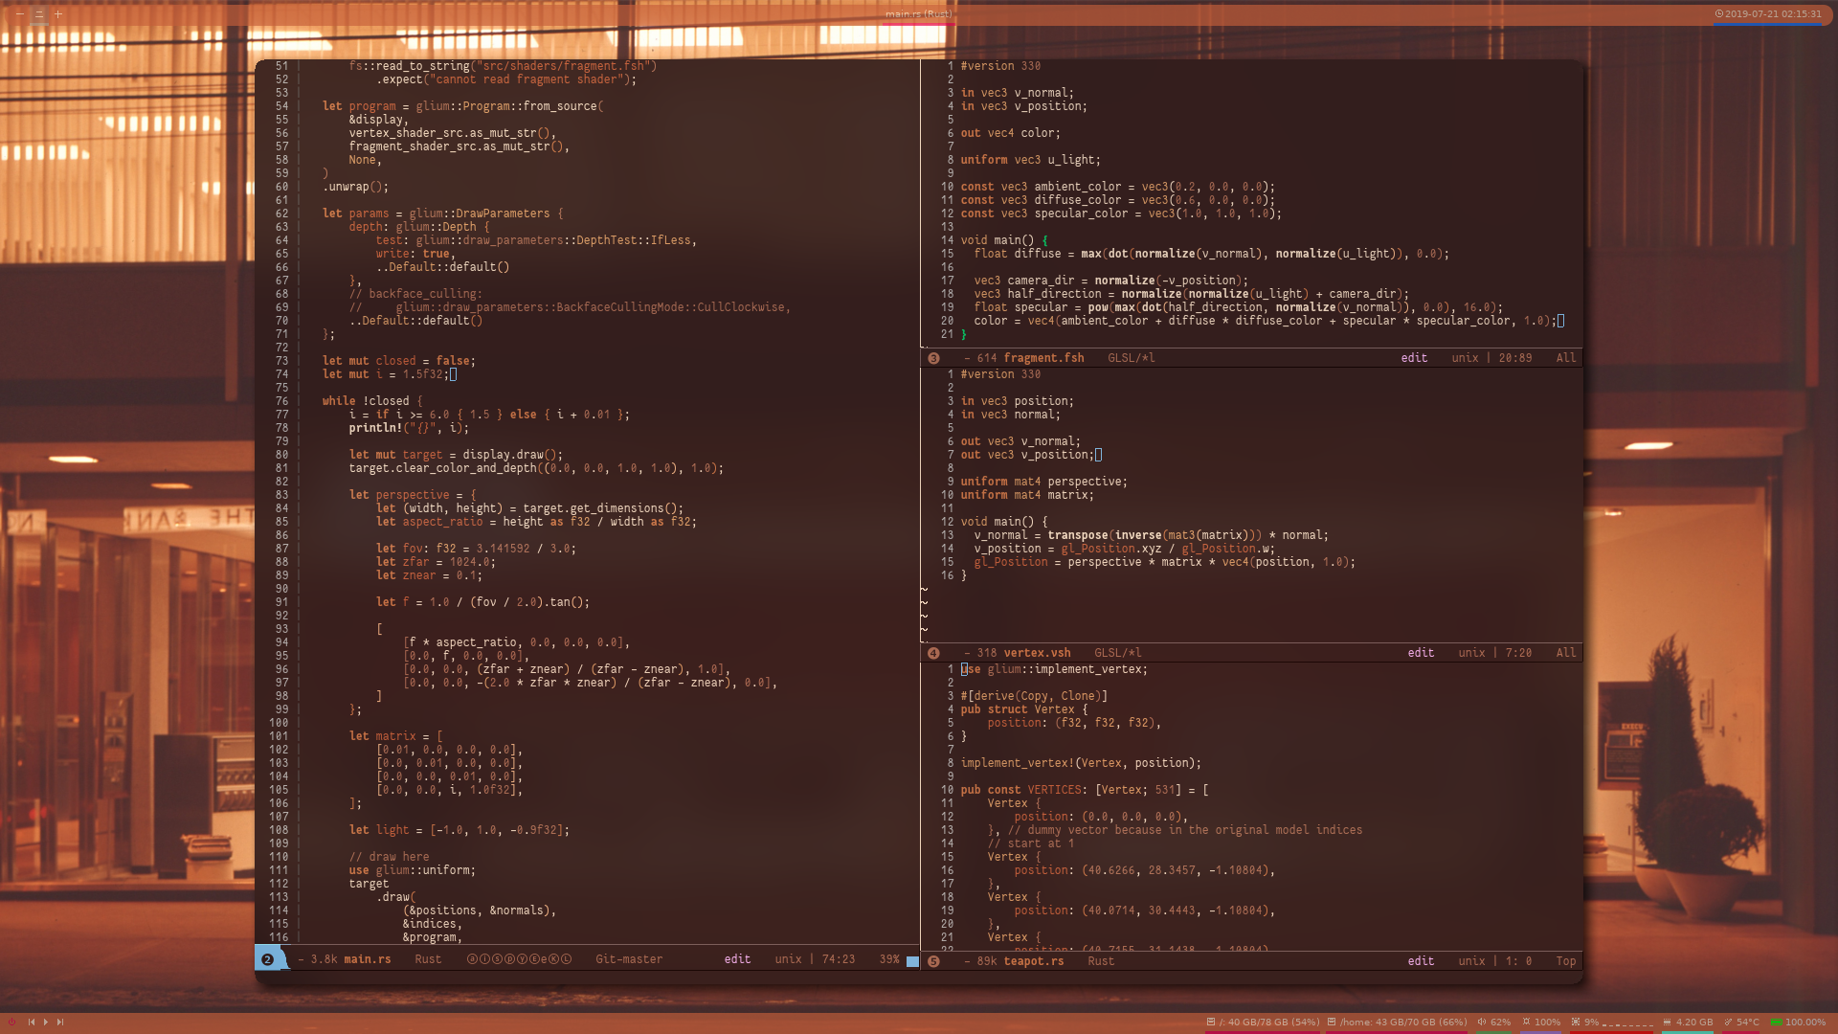This screenshot has width=1838, height=1034.
Task: Click the All label in fragment.fsh status bar
Action: click(1563, 357)
